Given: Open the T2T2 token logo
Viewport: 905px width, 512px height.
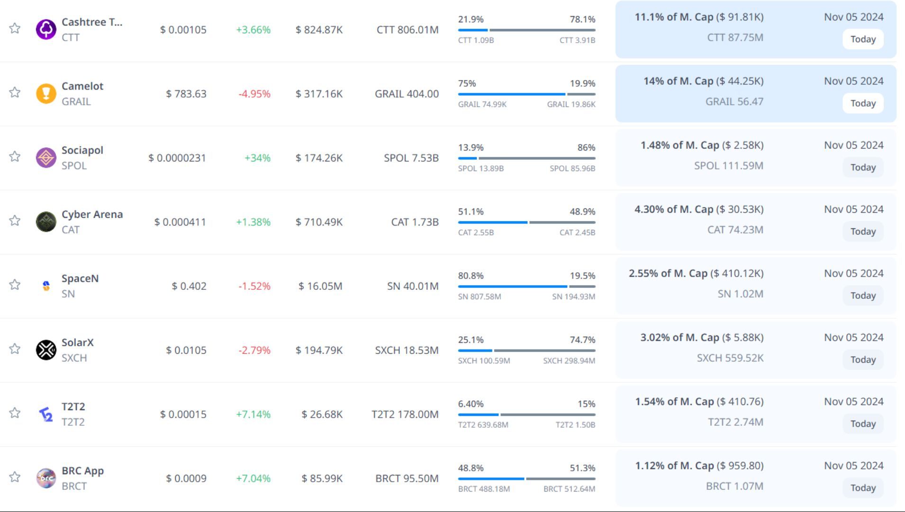Looking at the screenshot, I should [x=46, y=414].
